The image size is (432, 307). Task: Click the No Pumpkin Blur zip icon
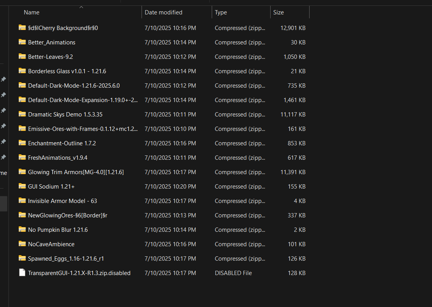coord(22,229)
